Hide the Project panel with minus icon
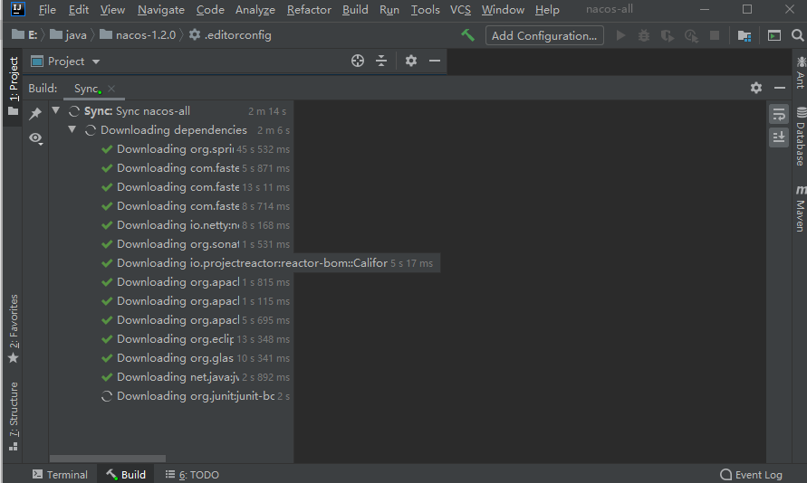This screenshot has width=807, height=483. [x=435, y=61]
